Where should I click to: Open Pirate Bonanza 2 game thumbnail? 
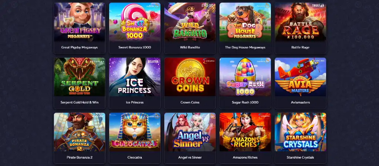(80, 132)
